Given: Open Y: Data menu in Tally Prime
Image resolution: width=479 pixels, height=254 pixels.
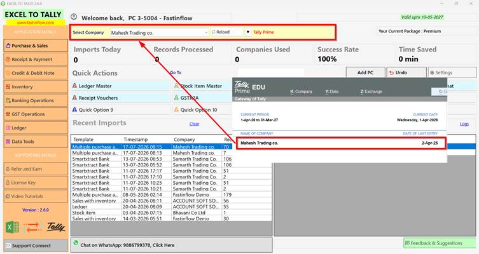Looking at the screenshot, I should (x=332, y=91).
